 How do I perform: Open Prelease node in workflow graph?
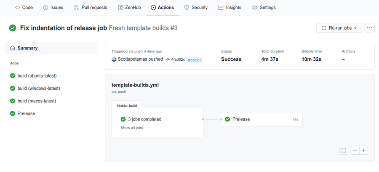(262, 119)
